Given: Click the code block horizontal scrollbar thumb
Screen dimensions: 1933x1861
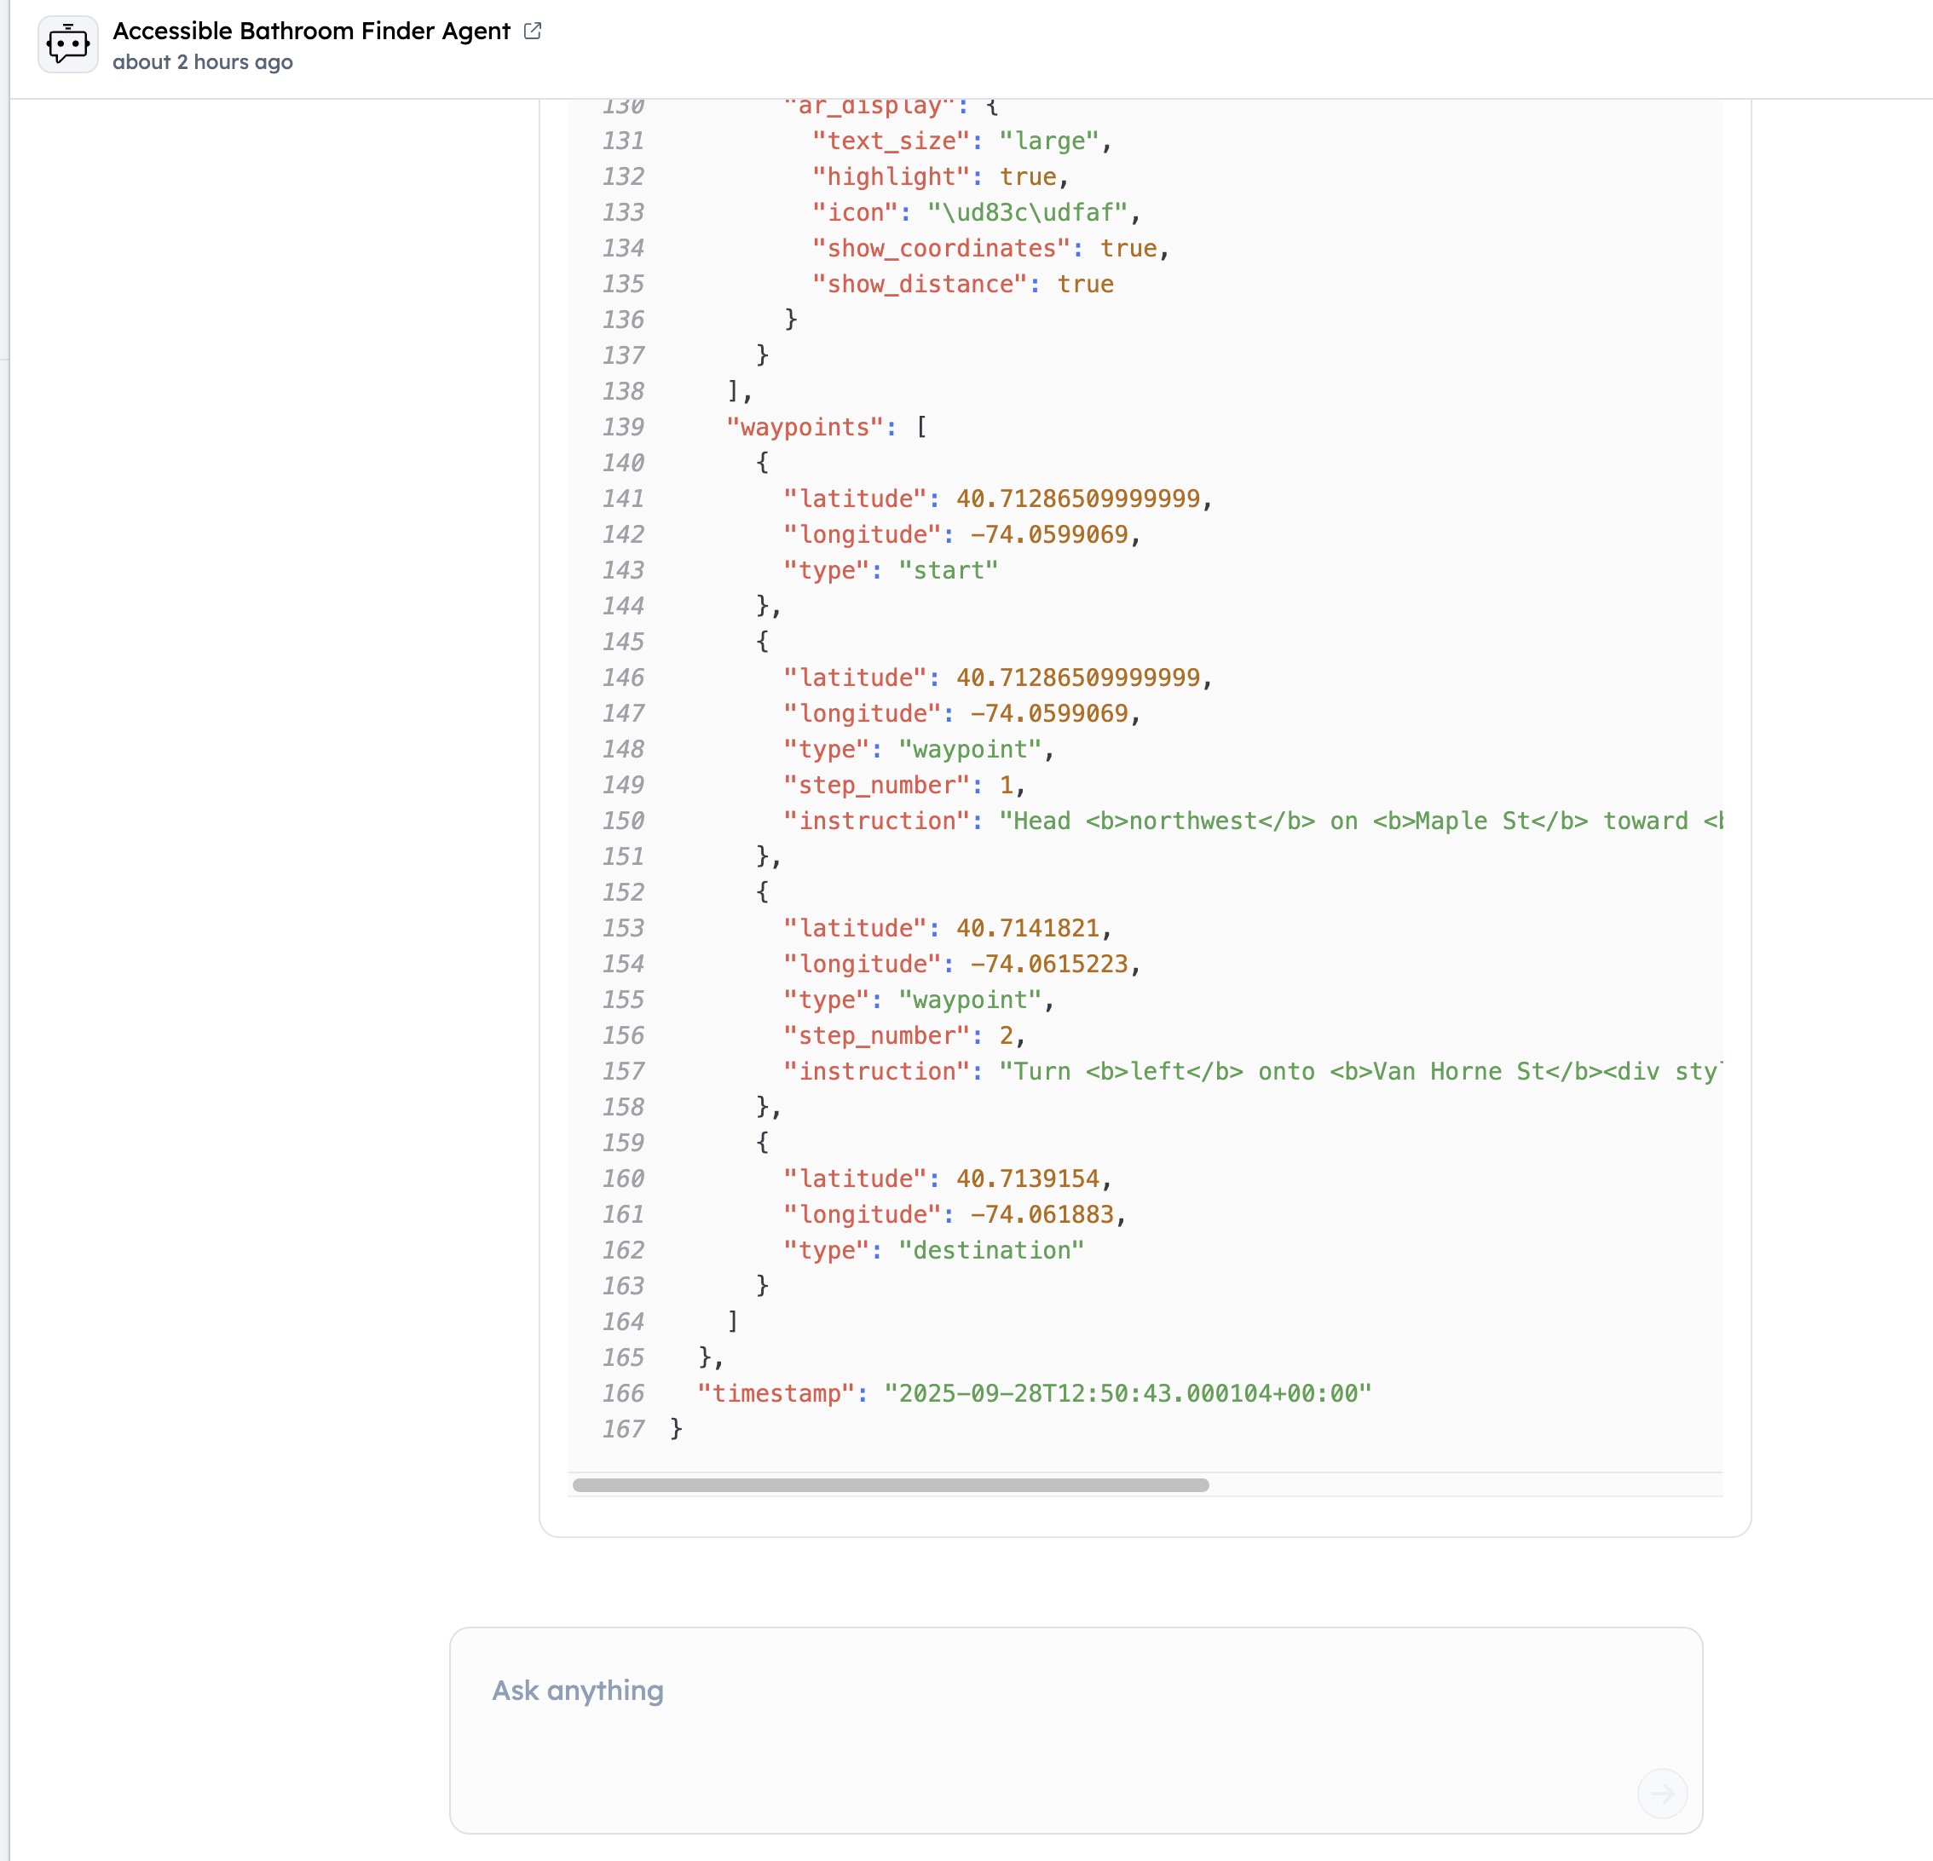Looking at the screenshot, I should point(890,1485).
